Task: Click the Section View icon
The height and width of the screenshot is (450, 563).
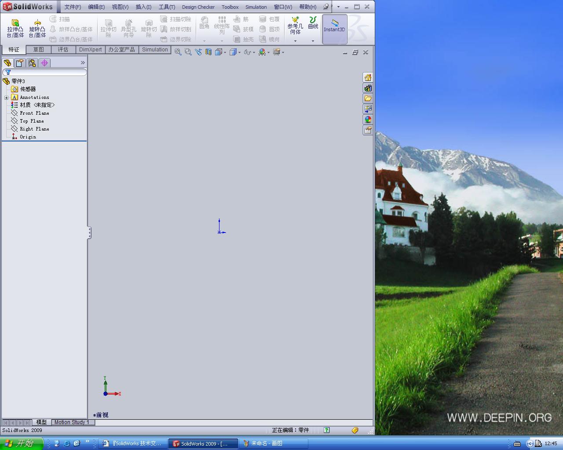Action: pos(208,52)
